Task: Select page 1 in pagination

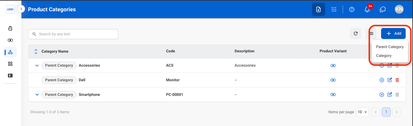Action: click(386, 112)
